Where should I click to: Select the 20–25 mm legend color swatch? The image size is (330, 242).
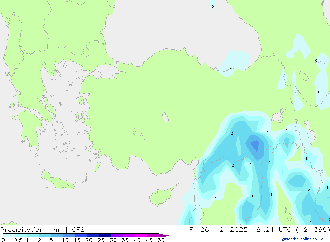click(93, 235)
